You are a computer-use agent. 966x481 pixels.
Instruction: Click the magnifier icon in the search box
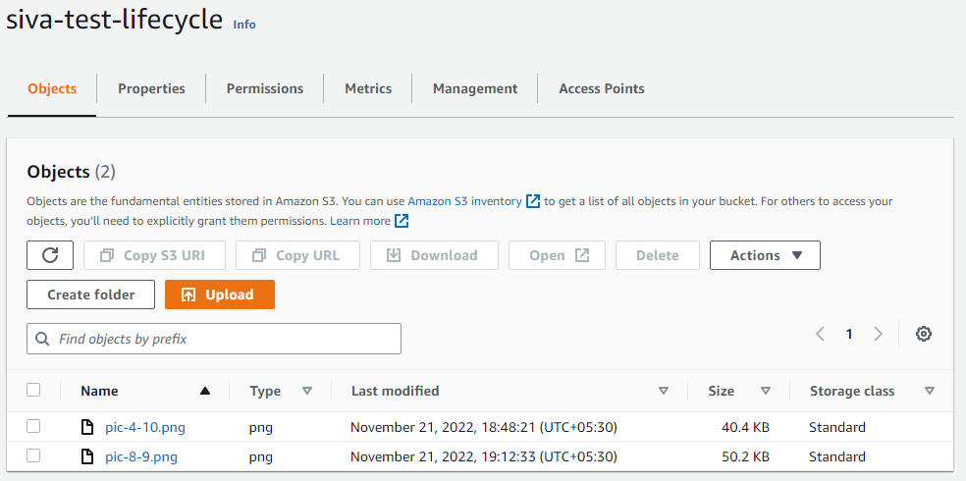[42, 339]
